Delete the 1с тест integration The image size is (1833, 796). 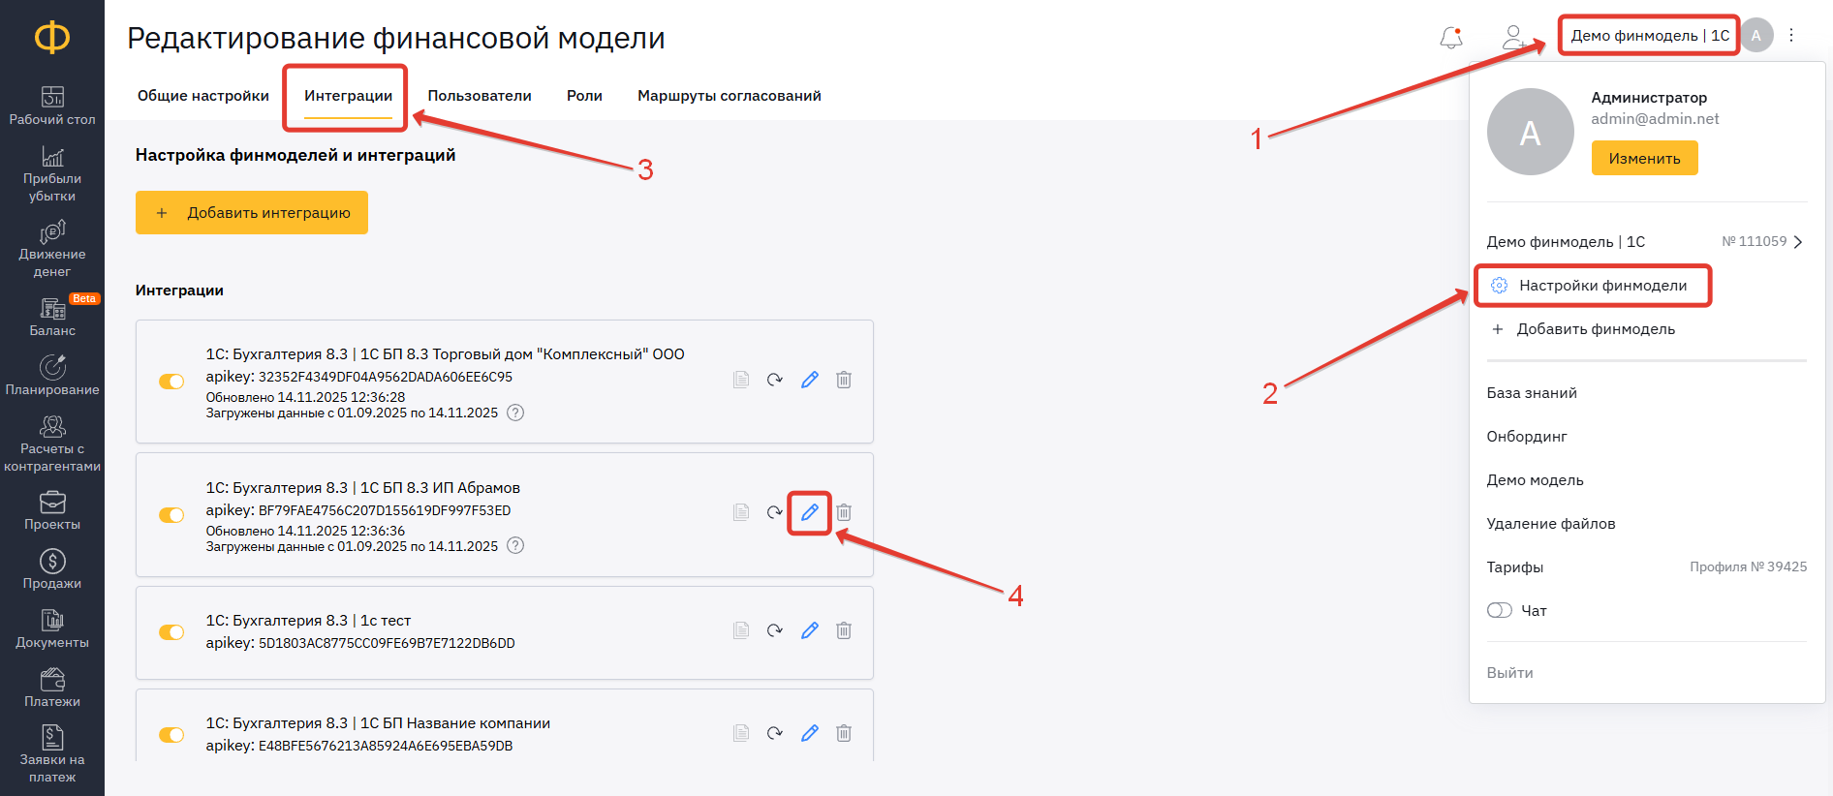(844, 630)
